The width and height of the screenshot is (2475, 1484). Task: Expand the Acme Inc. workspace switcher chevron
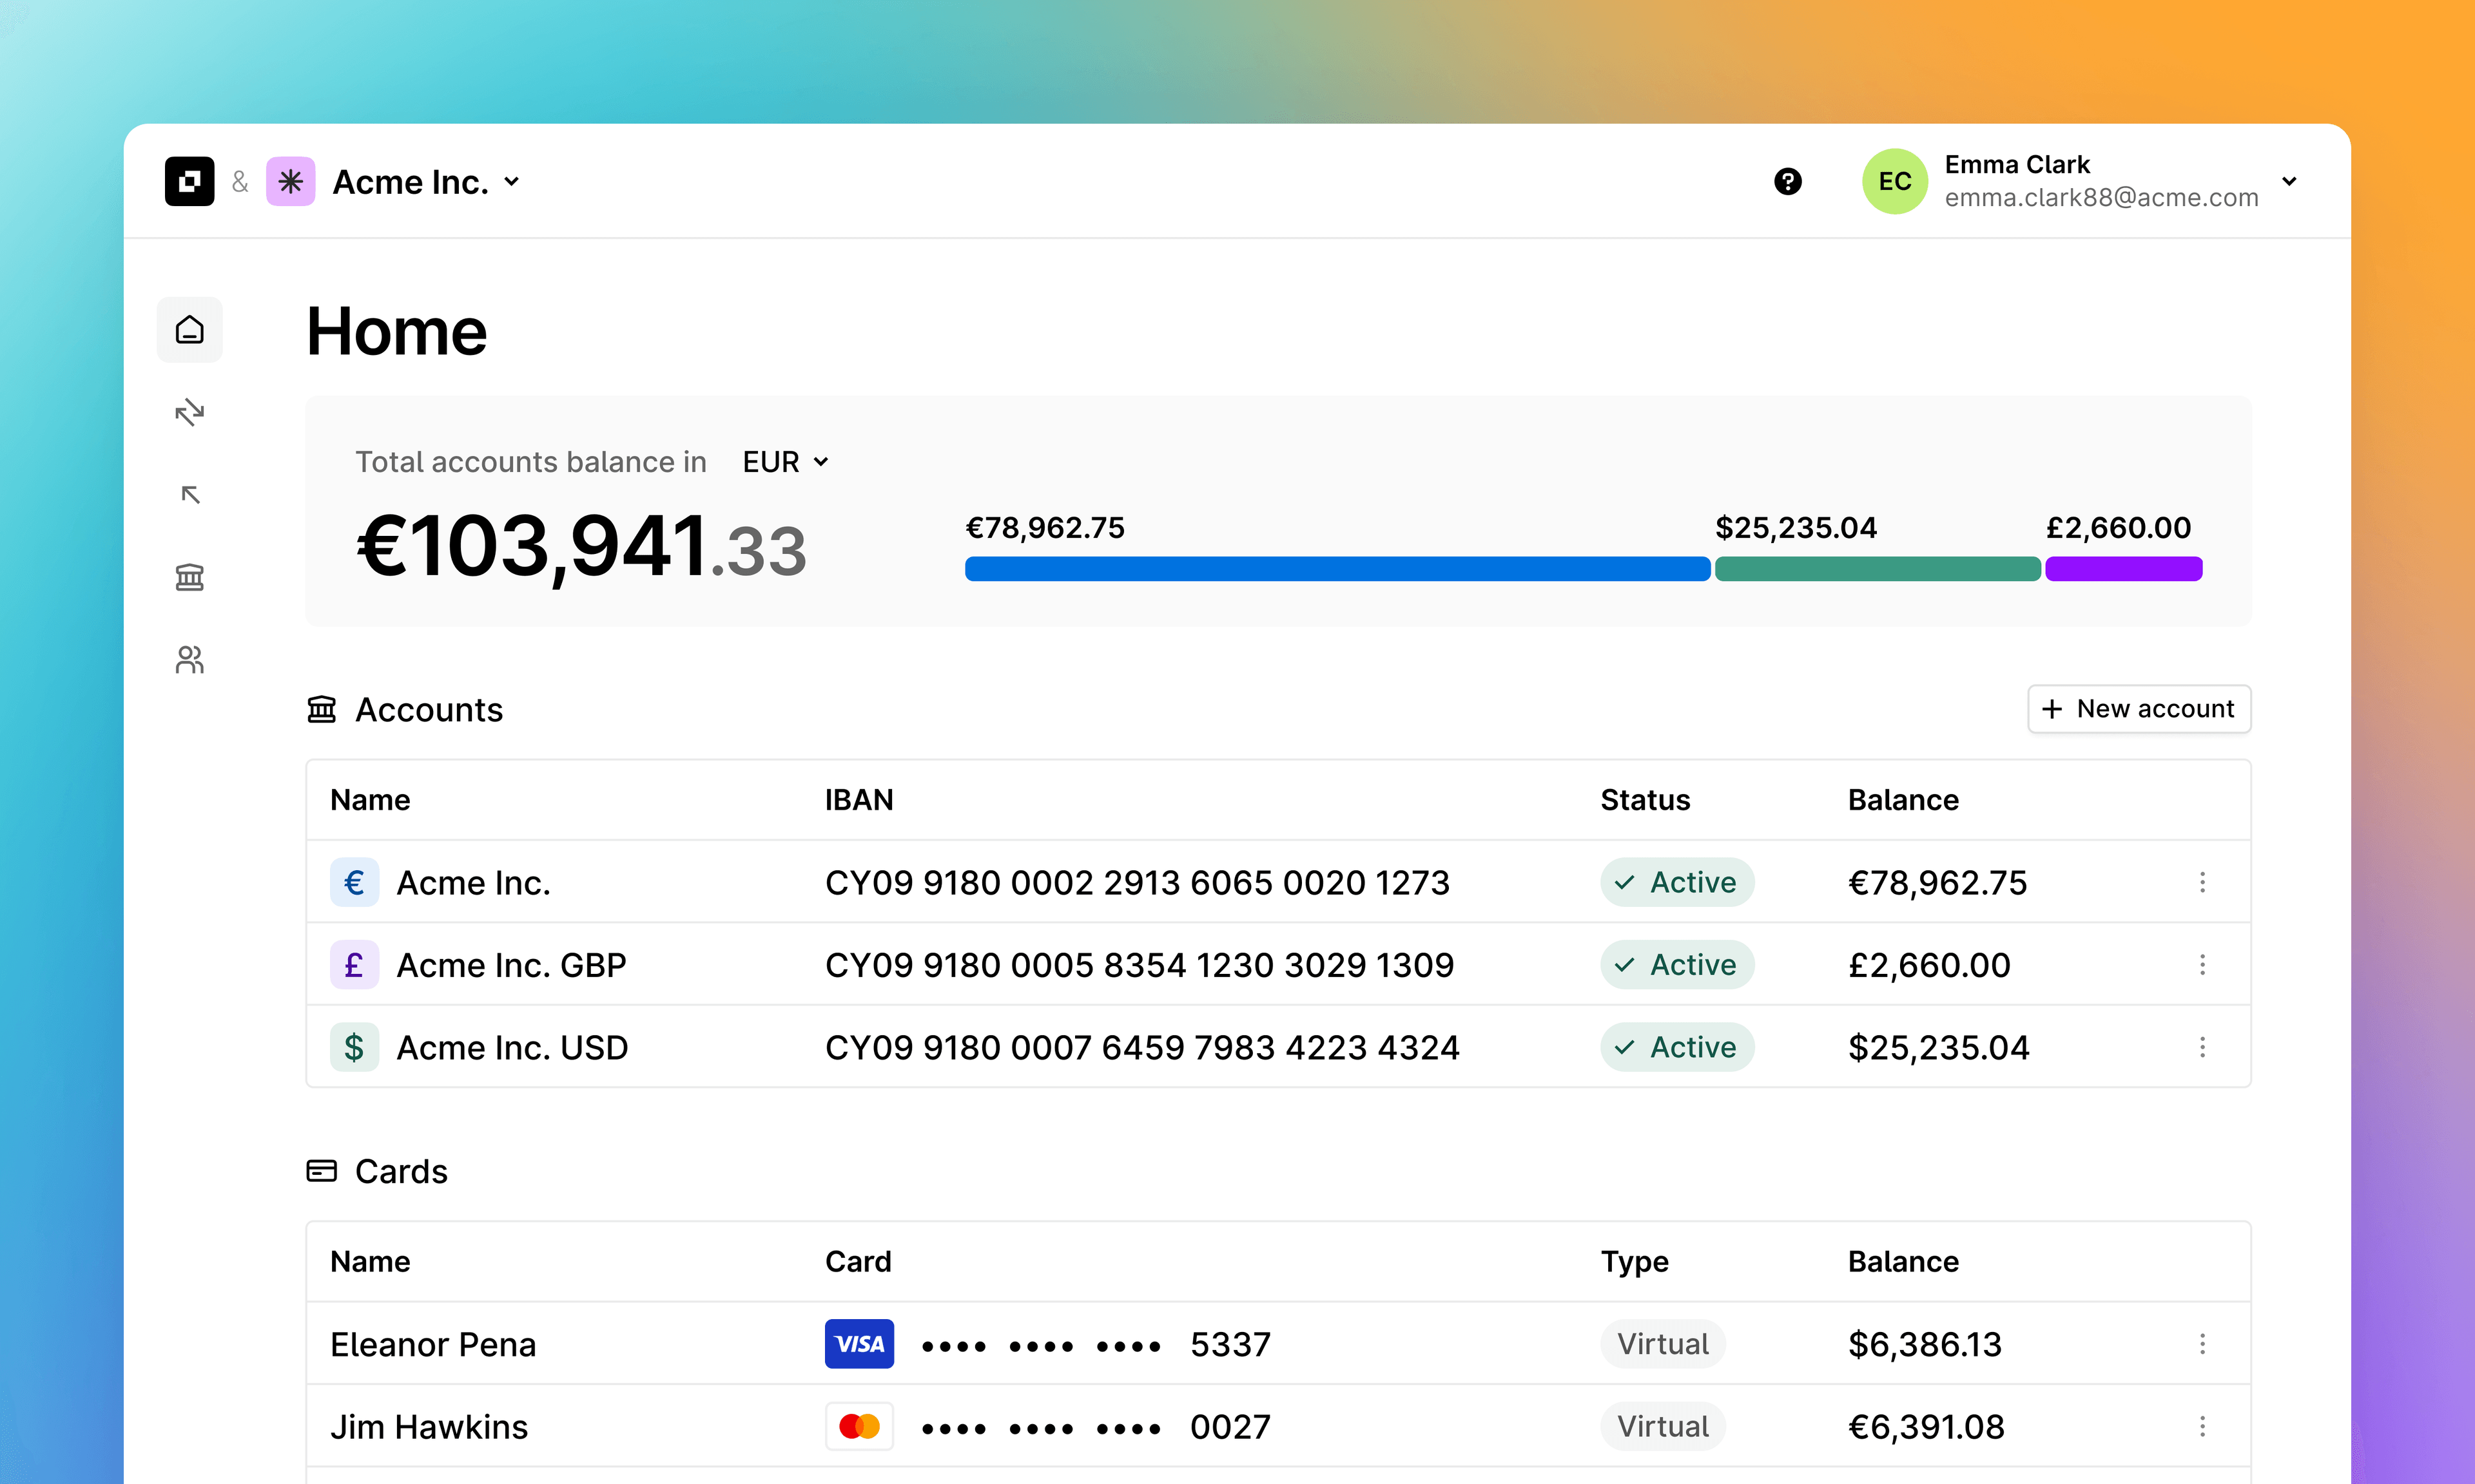[512, 182]
